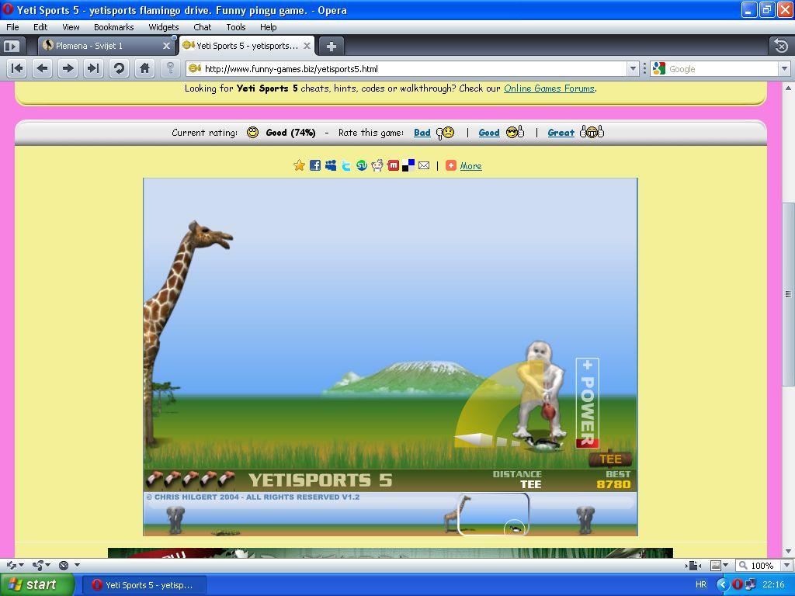Open the Online Games Forums link
The width and height of the screenshot is (795, 596).
(549, 88)
